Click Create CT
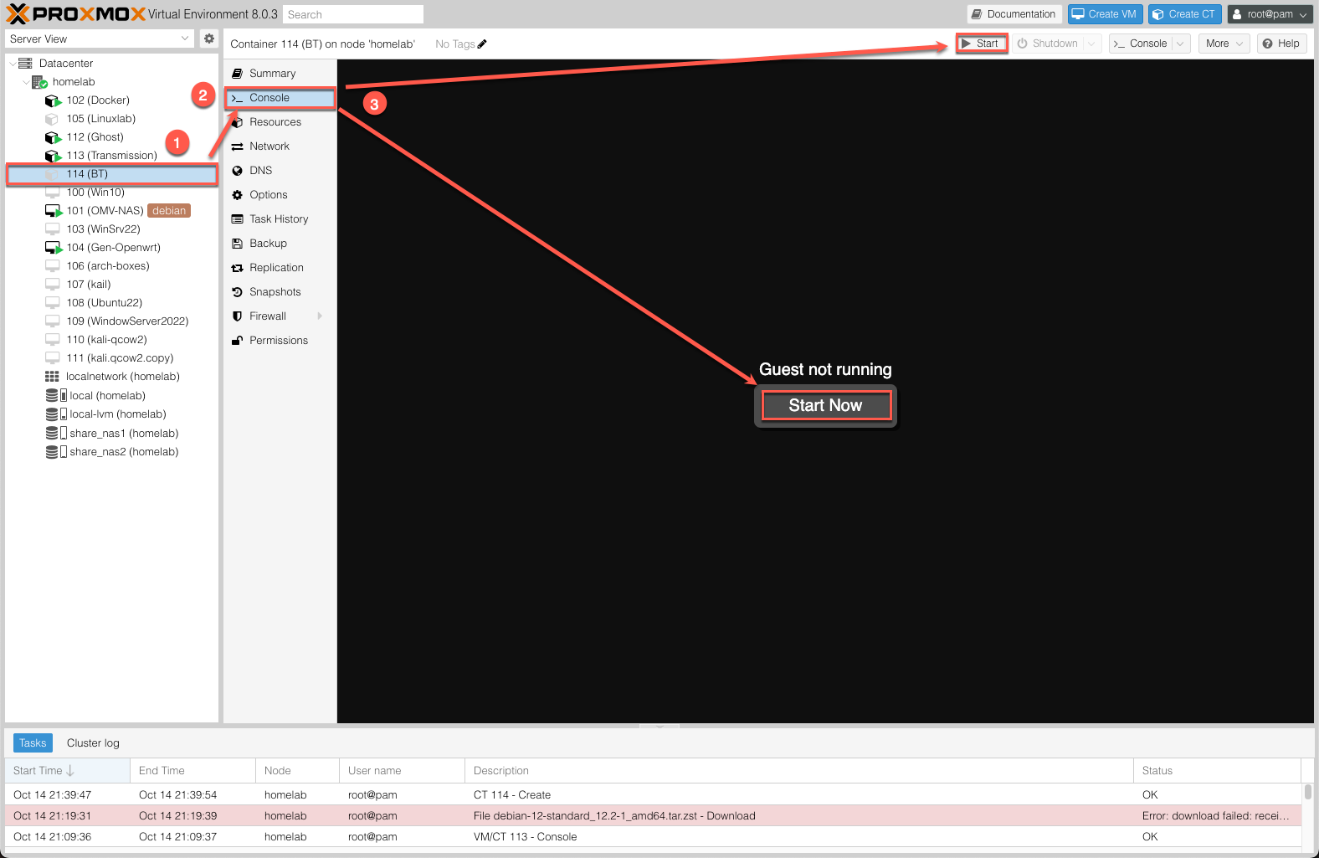 (1184, 14)
